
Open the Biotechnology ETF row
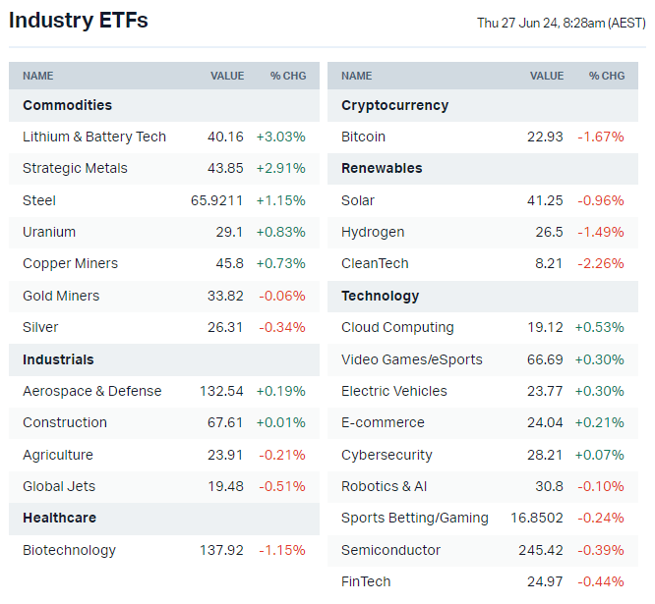click(x=69, y=550)
